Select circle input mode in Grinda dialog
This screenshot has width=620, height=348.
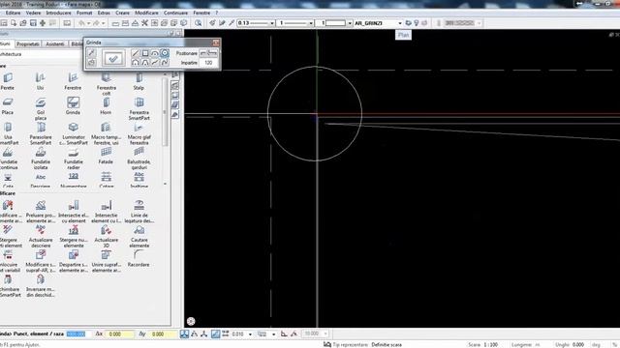click(165, 53)
